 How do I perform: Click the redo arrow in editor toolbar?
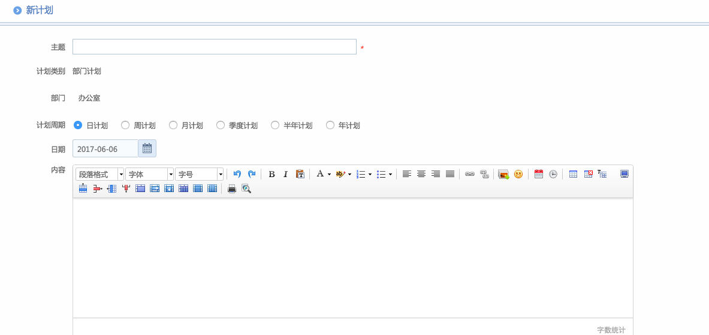point(252,174)
